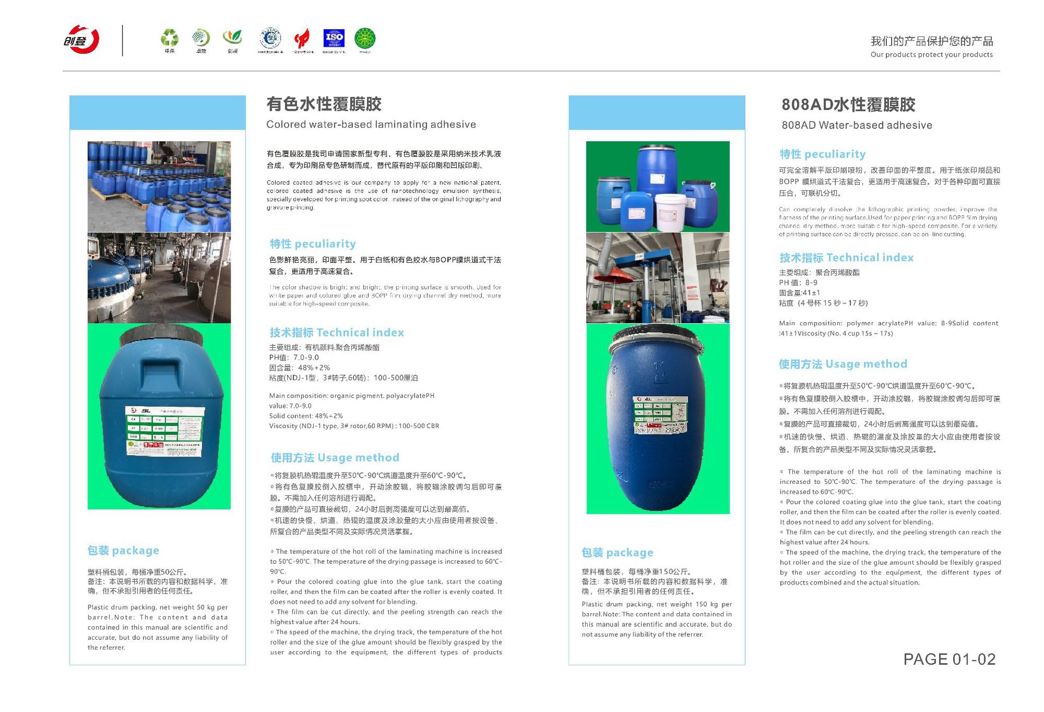
Task: Click the light blue banner above the 808AD photos
Action: point(656,112)
